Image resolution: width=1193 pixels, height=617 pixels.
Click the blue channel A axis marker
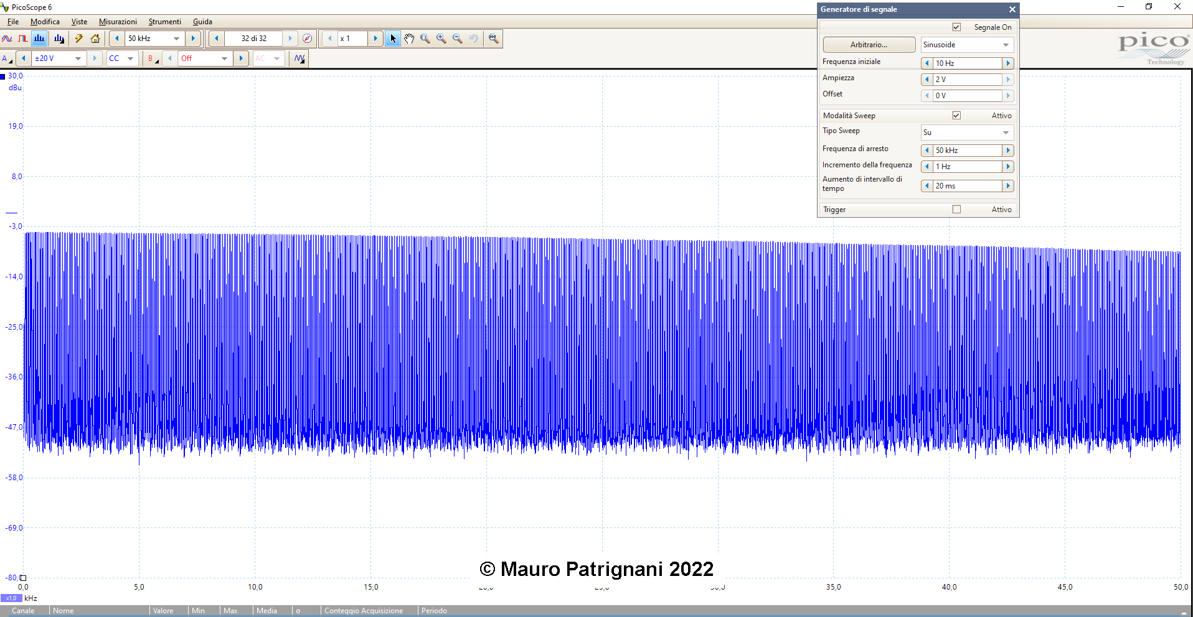point(2,77)
